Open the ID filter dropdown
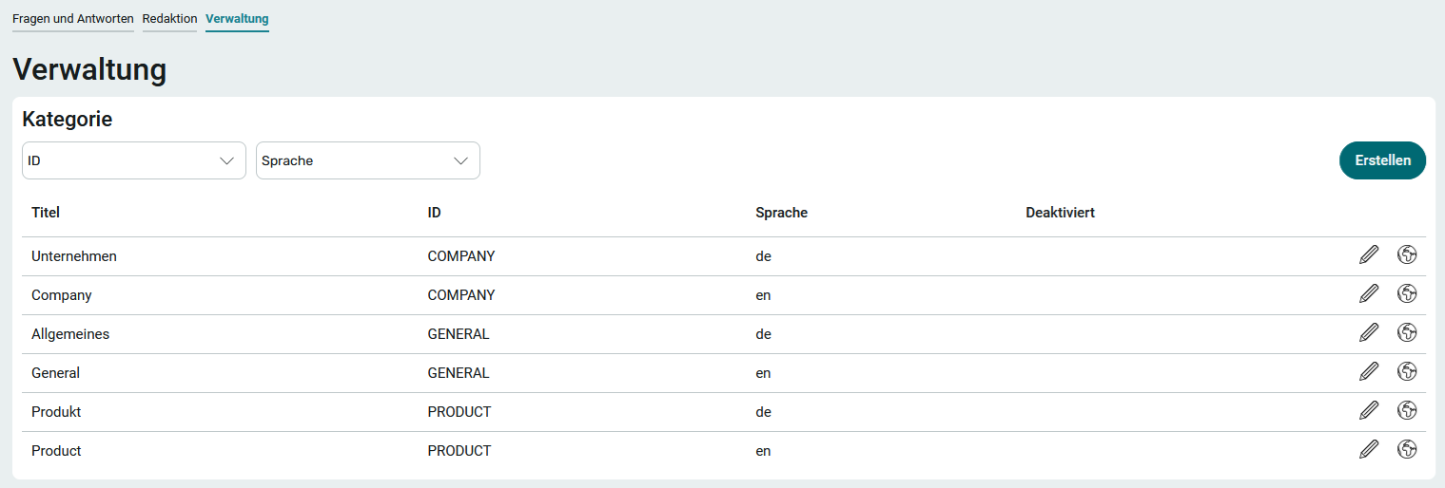 [x=133, y=160]
